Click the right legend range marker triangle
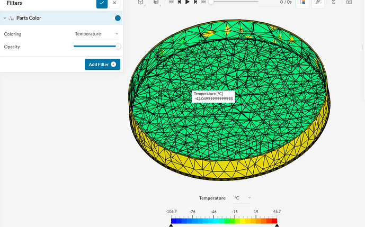Image resolution: width=365 pixels, height=227 pixels. 277,225
